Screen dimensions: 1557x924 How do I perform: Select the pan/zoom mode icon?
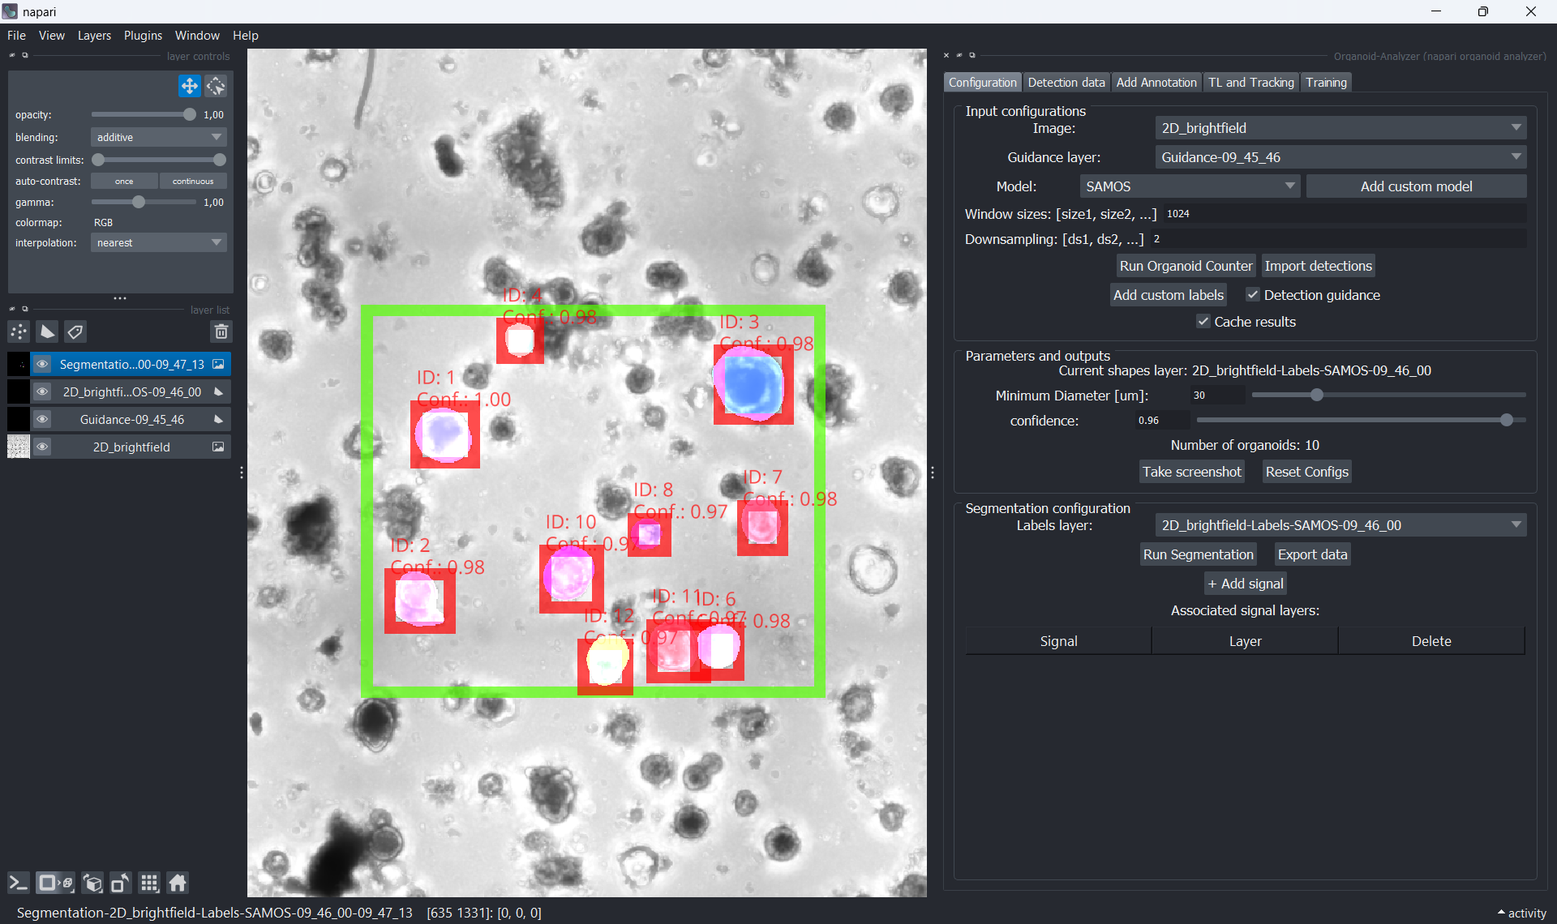point(189,86)
